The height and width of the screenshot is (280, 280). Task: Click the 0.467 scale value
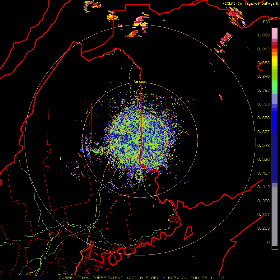[x=264, y=173]
